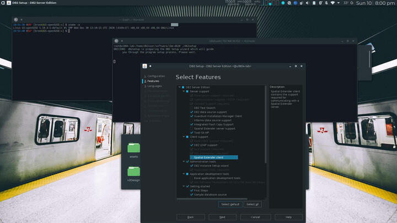Open the Wi-Fi network tray icon

click(x=332, y=3)
